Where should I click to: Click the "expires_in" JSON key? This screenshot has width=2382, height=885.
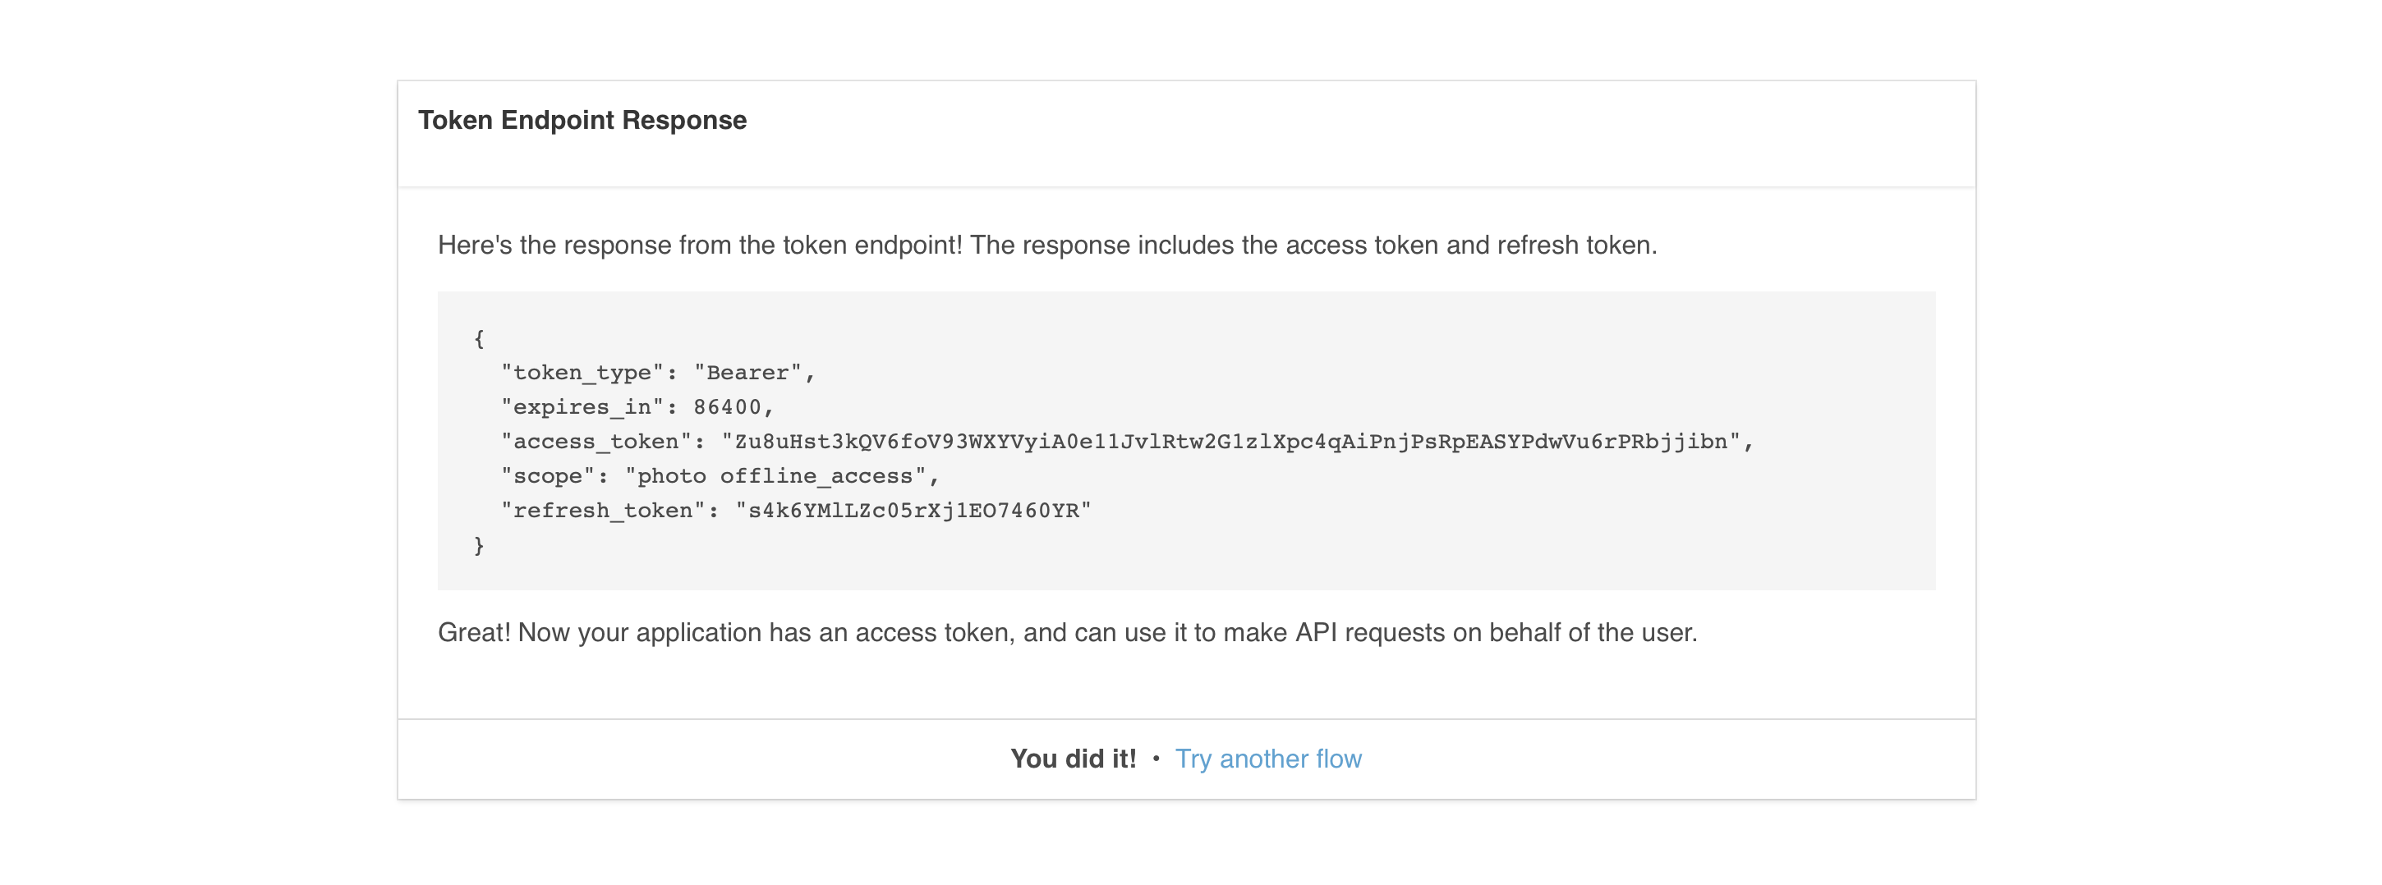point(582,407)
